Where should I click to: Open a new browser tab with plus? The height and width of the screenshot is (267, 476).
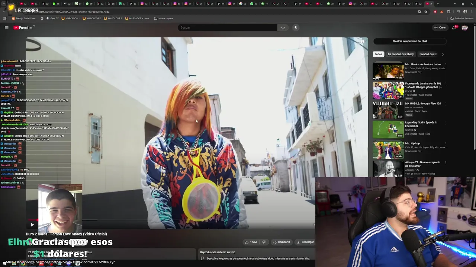click(437, 4)
